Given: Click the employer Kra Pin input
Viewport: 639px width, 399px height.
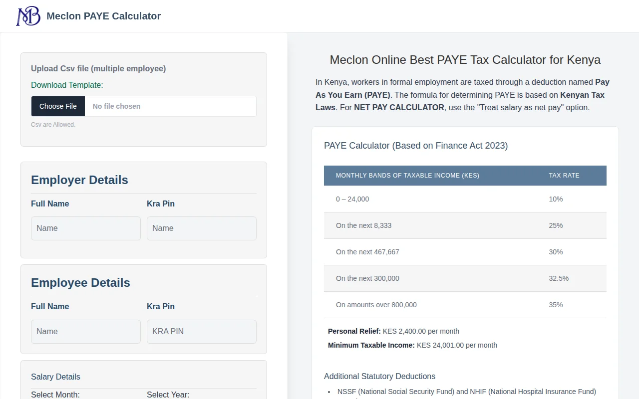Looking at the screenshot, I should pyautogui.click(x=201, y=228).
